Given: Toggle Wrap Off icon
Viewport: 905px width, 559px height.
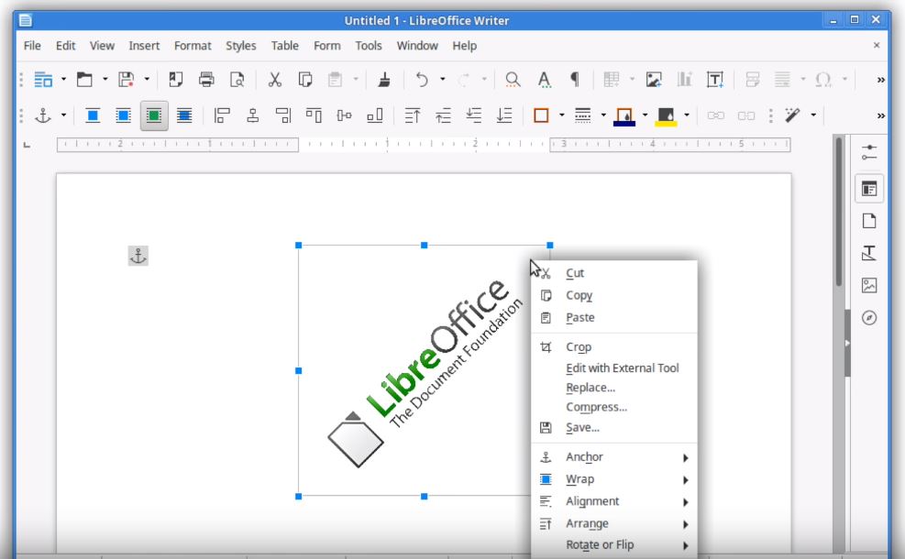Looking at the screenshot, I should [x=93, y=115].
